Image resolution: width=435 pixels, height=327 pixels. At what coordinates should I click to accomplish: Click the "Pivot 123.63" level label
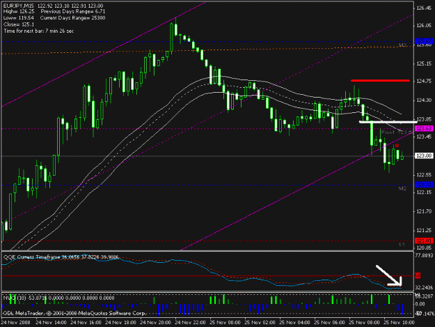[x=397, y=132]
